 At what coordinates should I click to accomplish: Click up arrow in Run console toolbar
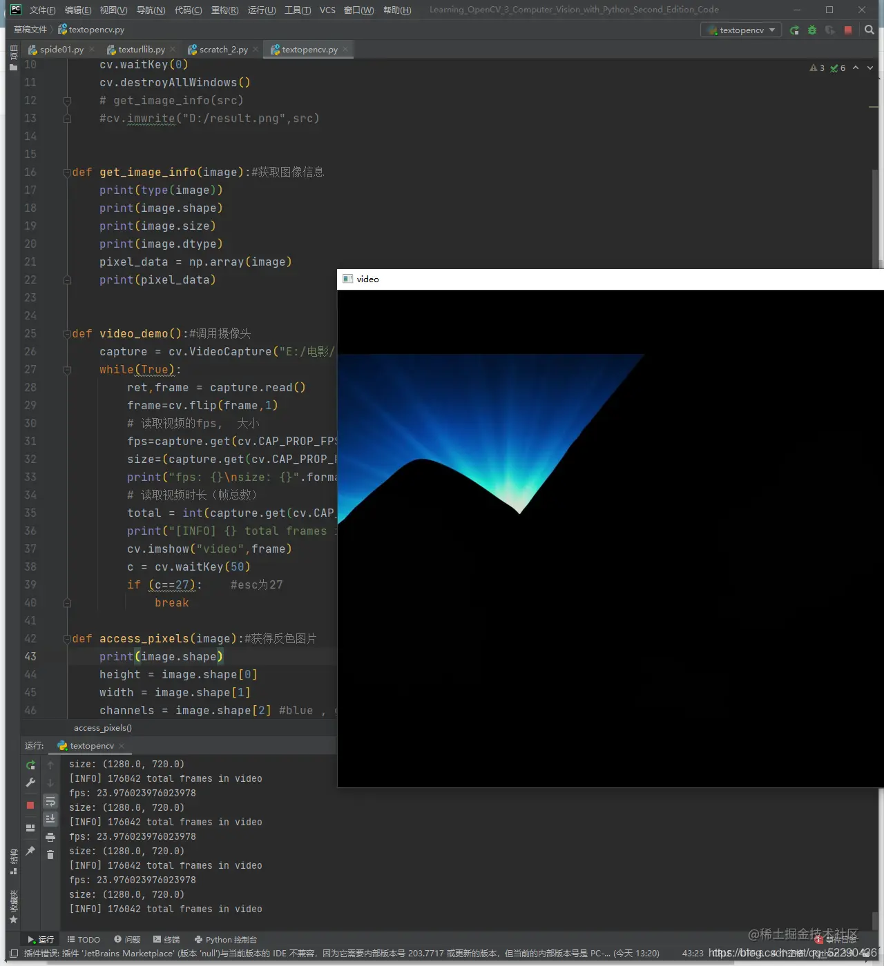(x=50, y=765)
